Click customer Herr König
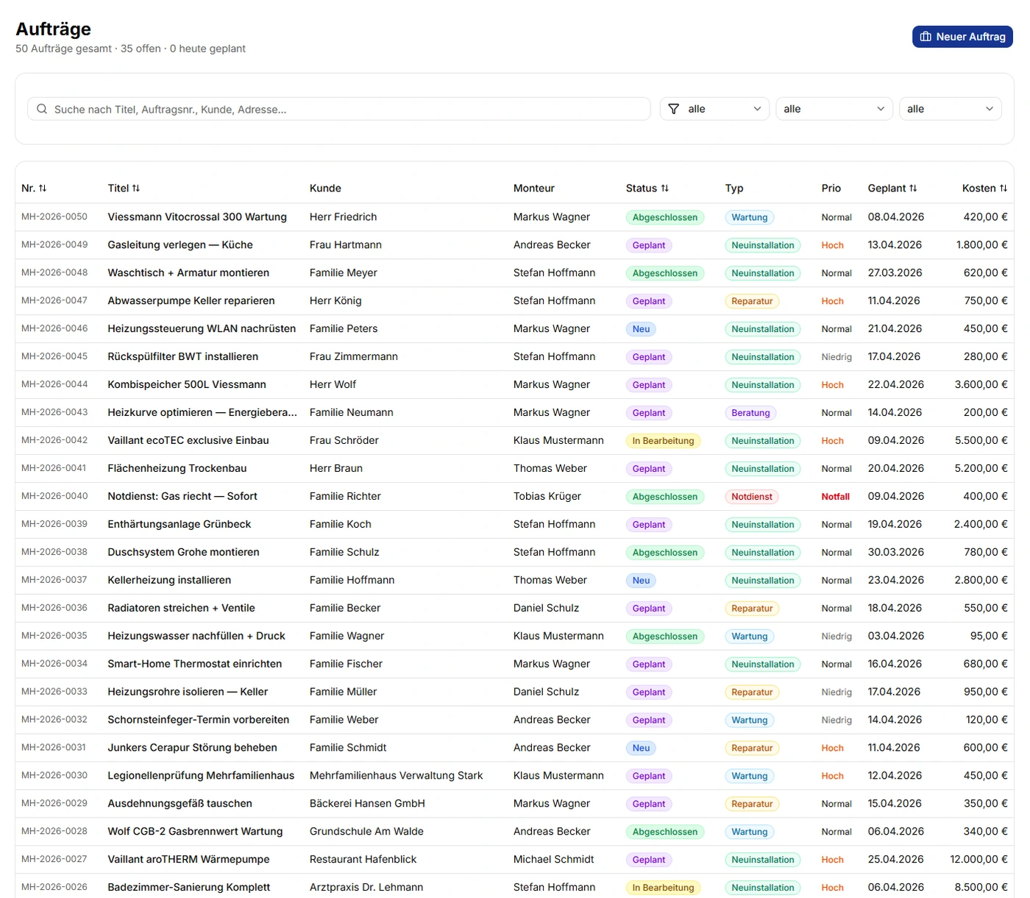Image resolution: width=1030 pixels, height=898 pixels. click(x=335, y=301)
